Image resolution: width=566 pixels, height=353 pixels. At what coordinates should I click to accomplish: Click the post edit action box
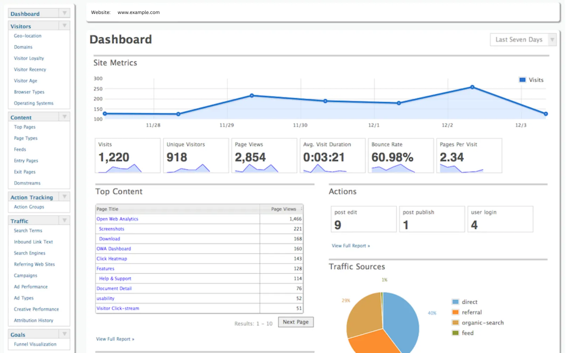pos(363,219)
